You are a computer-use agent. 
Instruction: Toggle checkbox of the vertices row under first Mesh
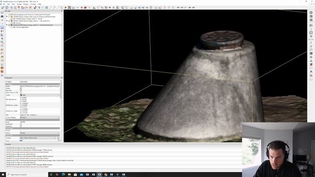point(12,23)
